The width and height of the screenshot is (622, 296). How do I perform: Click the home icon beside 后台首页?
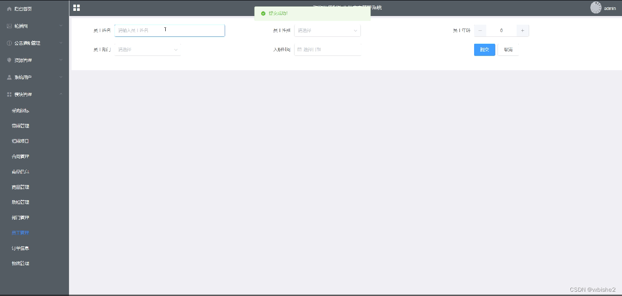coord(10,9)
